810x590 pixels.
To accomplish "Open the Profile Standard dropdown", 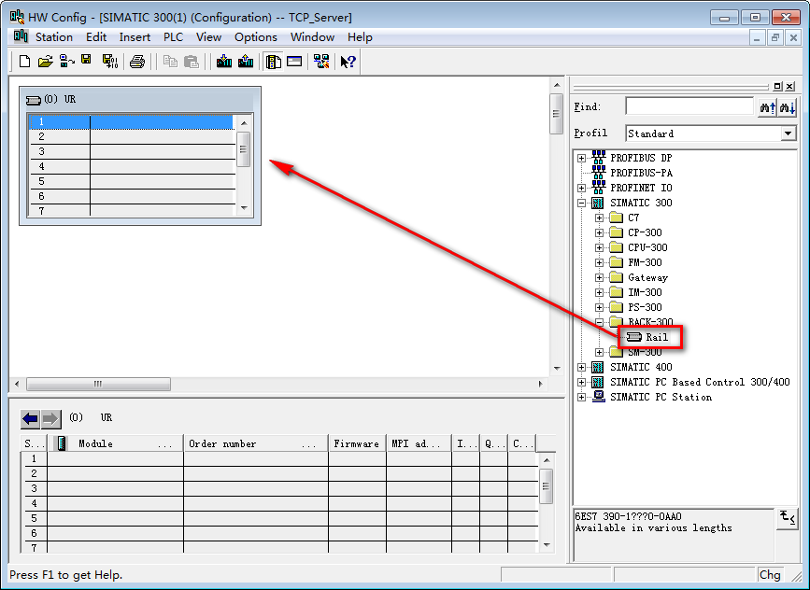I will click(788, 133).
